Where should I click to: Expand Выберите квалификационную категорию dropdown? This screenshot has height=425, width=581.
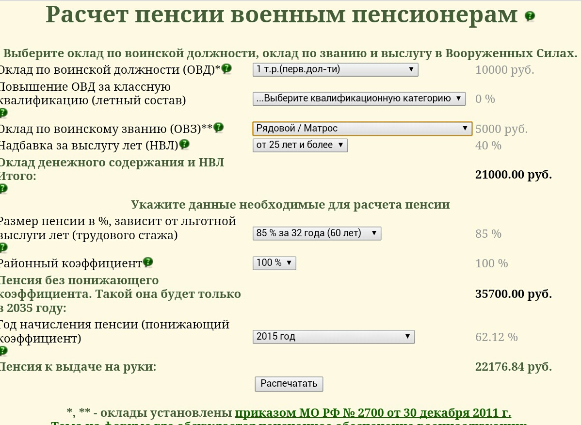[359, 98]
